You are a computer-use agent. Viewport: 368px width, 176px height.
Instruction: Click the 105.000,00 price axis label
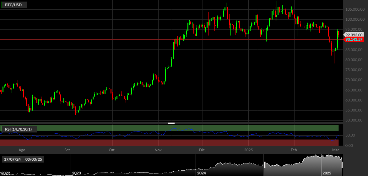tap(354, 9)
